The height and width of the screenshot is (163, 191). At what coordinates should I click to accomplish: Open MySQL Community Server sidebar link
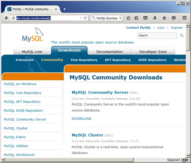[25, 119]
